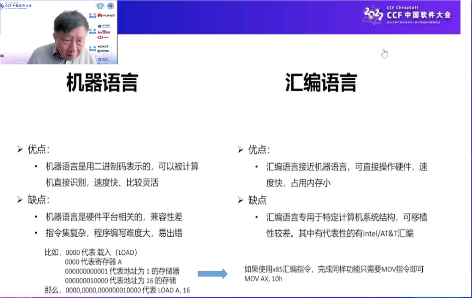Click line 汇编语言专用于特定计算机系统结构
This screenshot has width=472, height=298.
click(x=346, y=217)
